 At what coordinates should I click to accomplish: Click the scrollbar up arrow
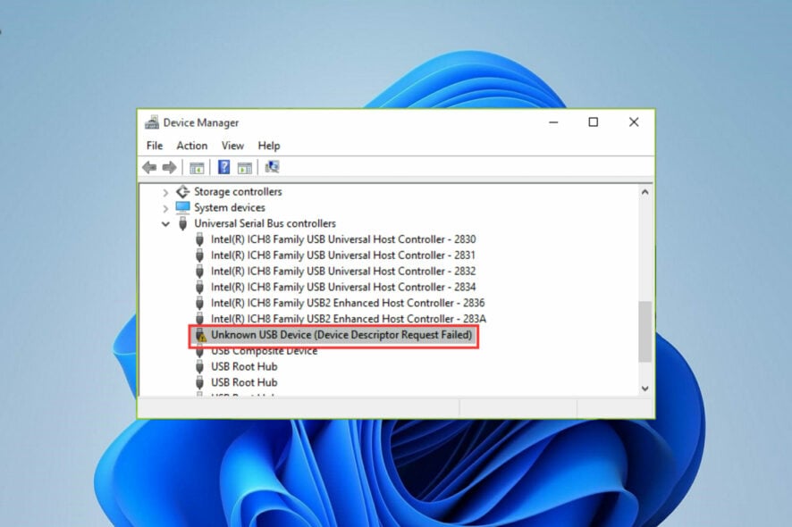click(x=645, y=192)
